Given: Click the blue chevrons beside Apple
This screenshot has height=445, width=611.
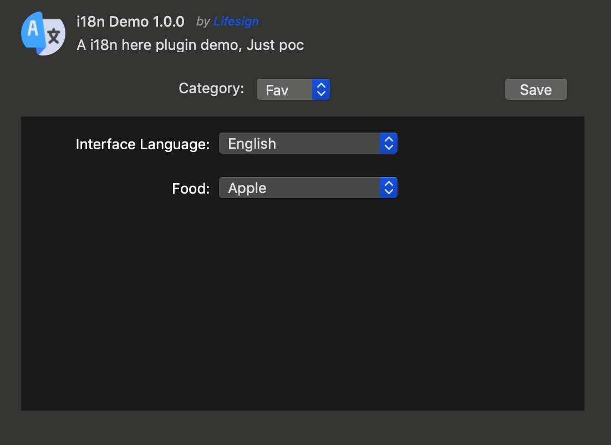Looking at the screenshot, I should coord(389,188).
